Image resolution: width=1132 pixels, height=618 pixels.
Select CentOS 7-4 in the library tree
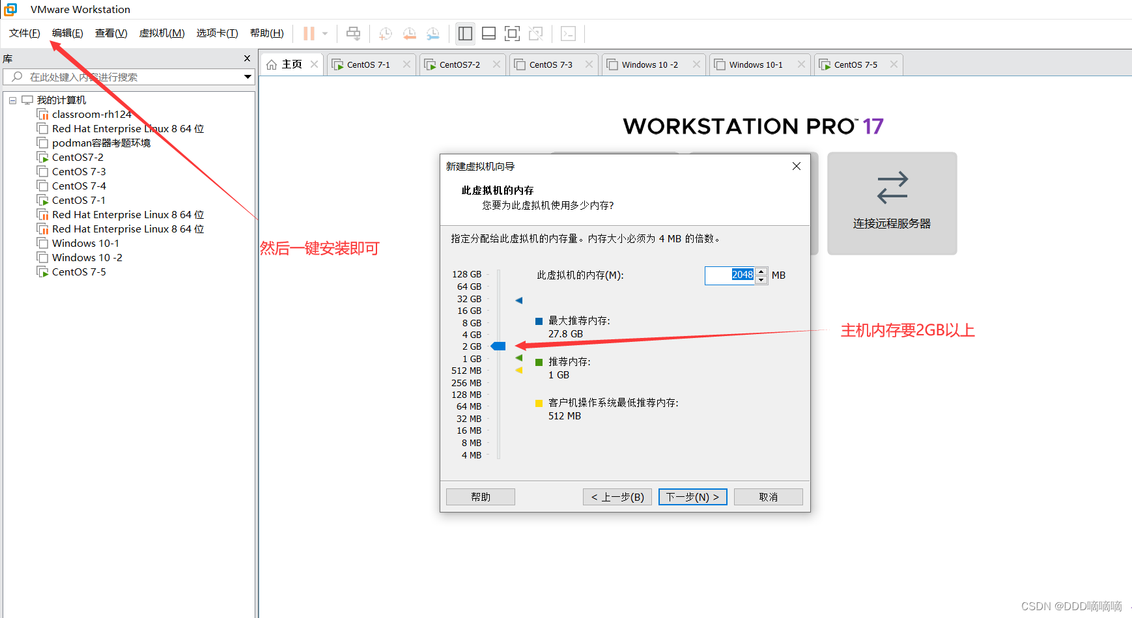click(79, 186)
